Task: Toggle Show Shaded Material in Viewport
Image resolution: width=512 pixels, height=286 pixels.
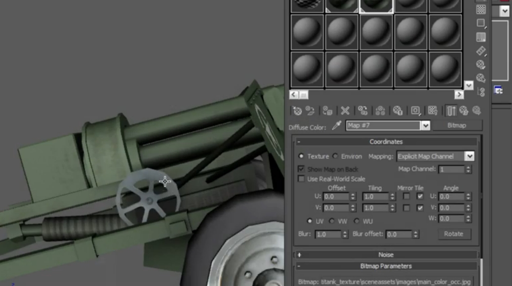Action: pyautogui.click(x=433, y=110)
